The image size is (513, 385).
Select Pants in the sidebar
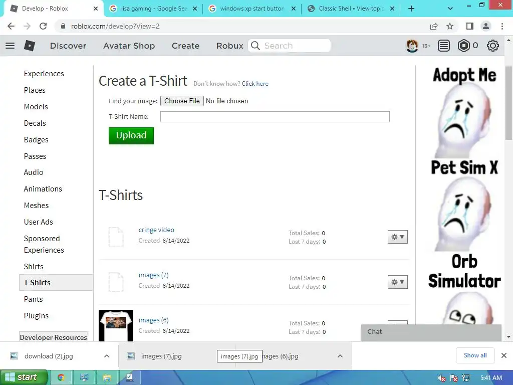point(33,299)
